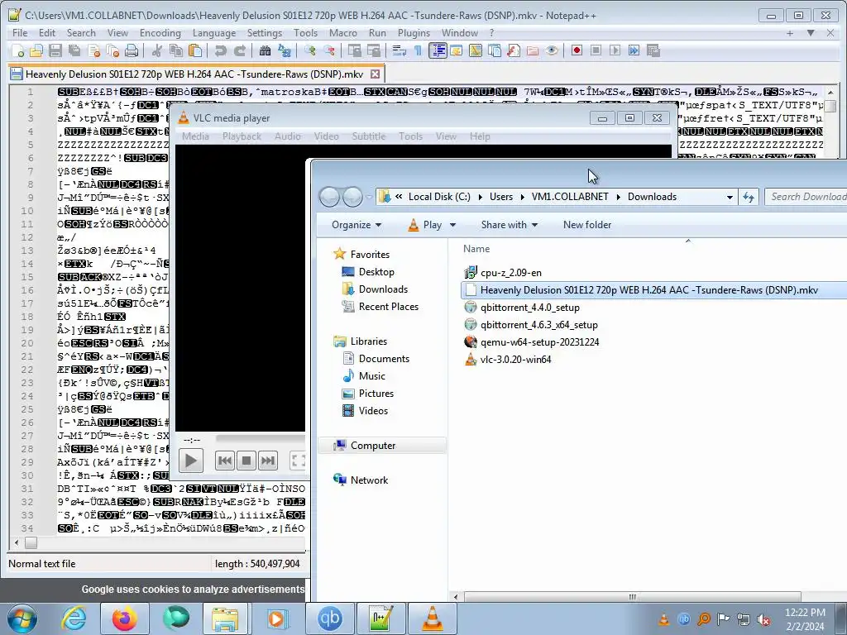Select Computer in the navigation pane
The width and height of the screenshot is (847, 635).
click(373, 446)
